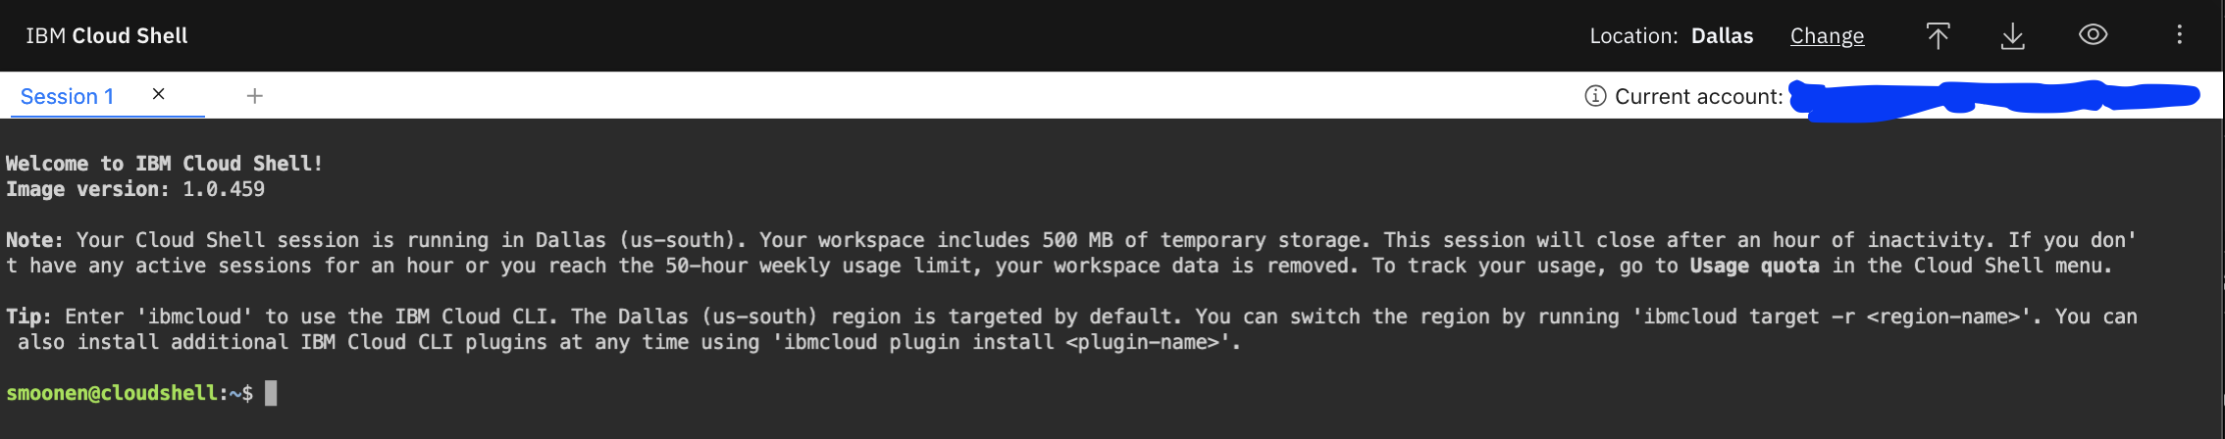Click the bold Note: label in terminal
The width and height of the screenshot is (2225, 439).
pos(34,240)
